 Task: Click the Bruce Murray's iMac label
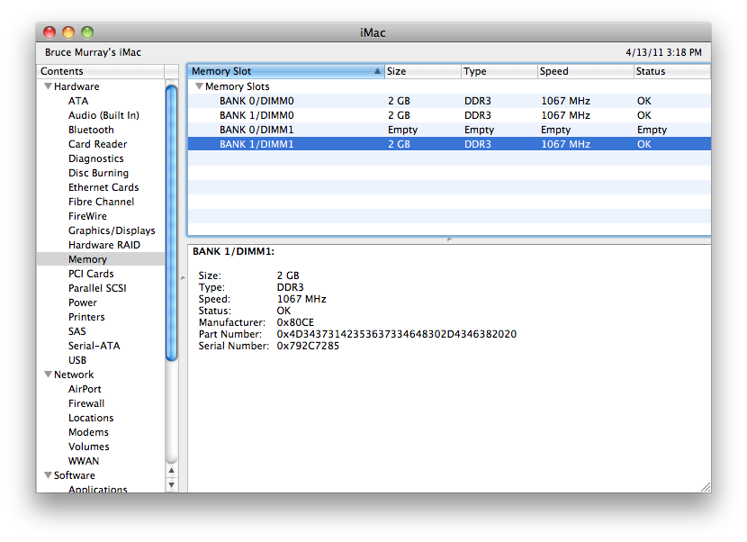pyautogui.click(x=93, y=52)
